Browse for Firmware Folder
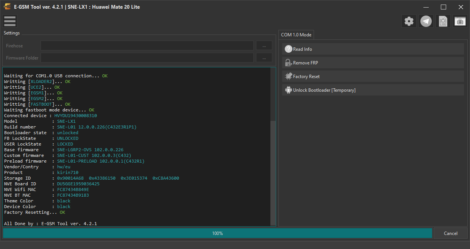Viewport: 470px width, 249px height. [264, 58]
